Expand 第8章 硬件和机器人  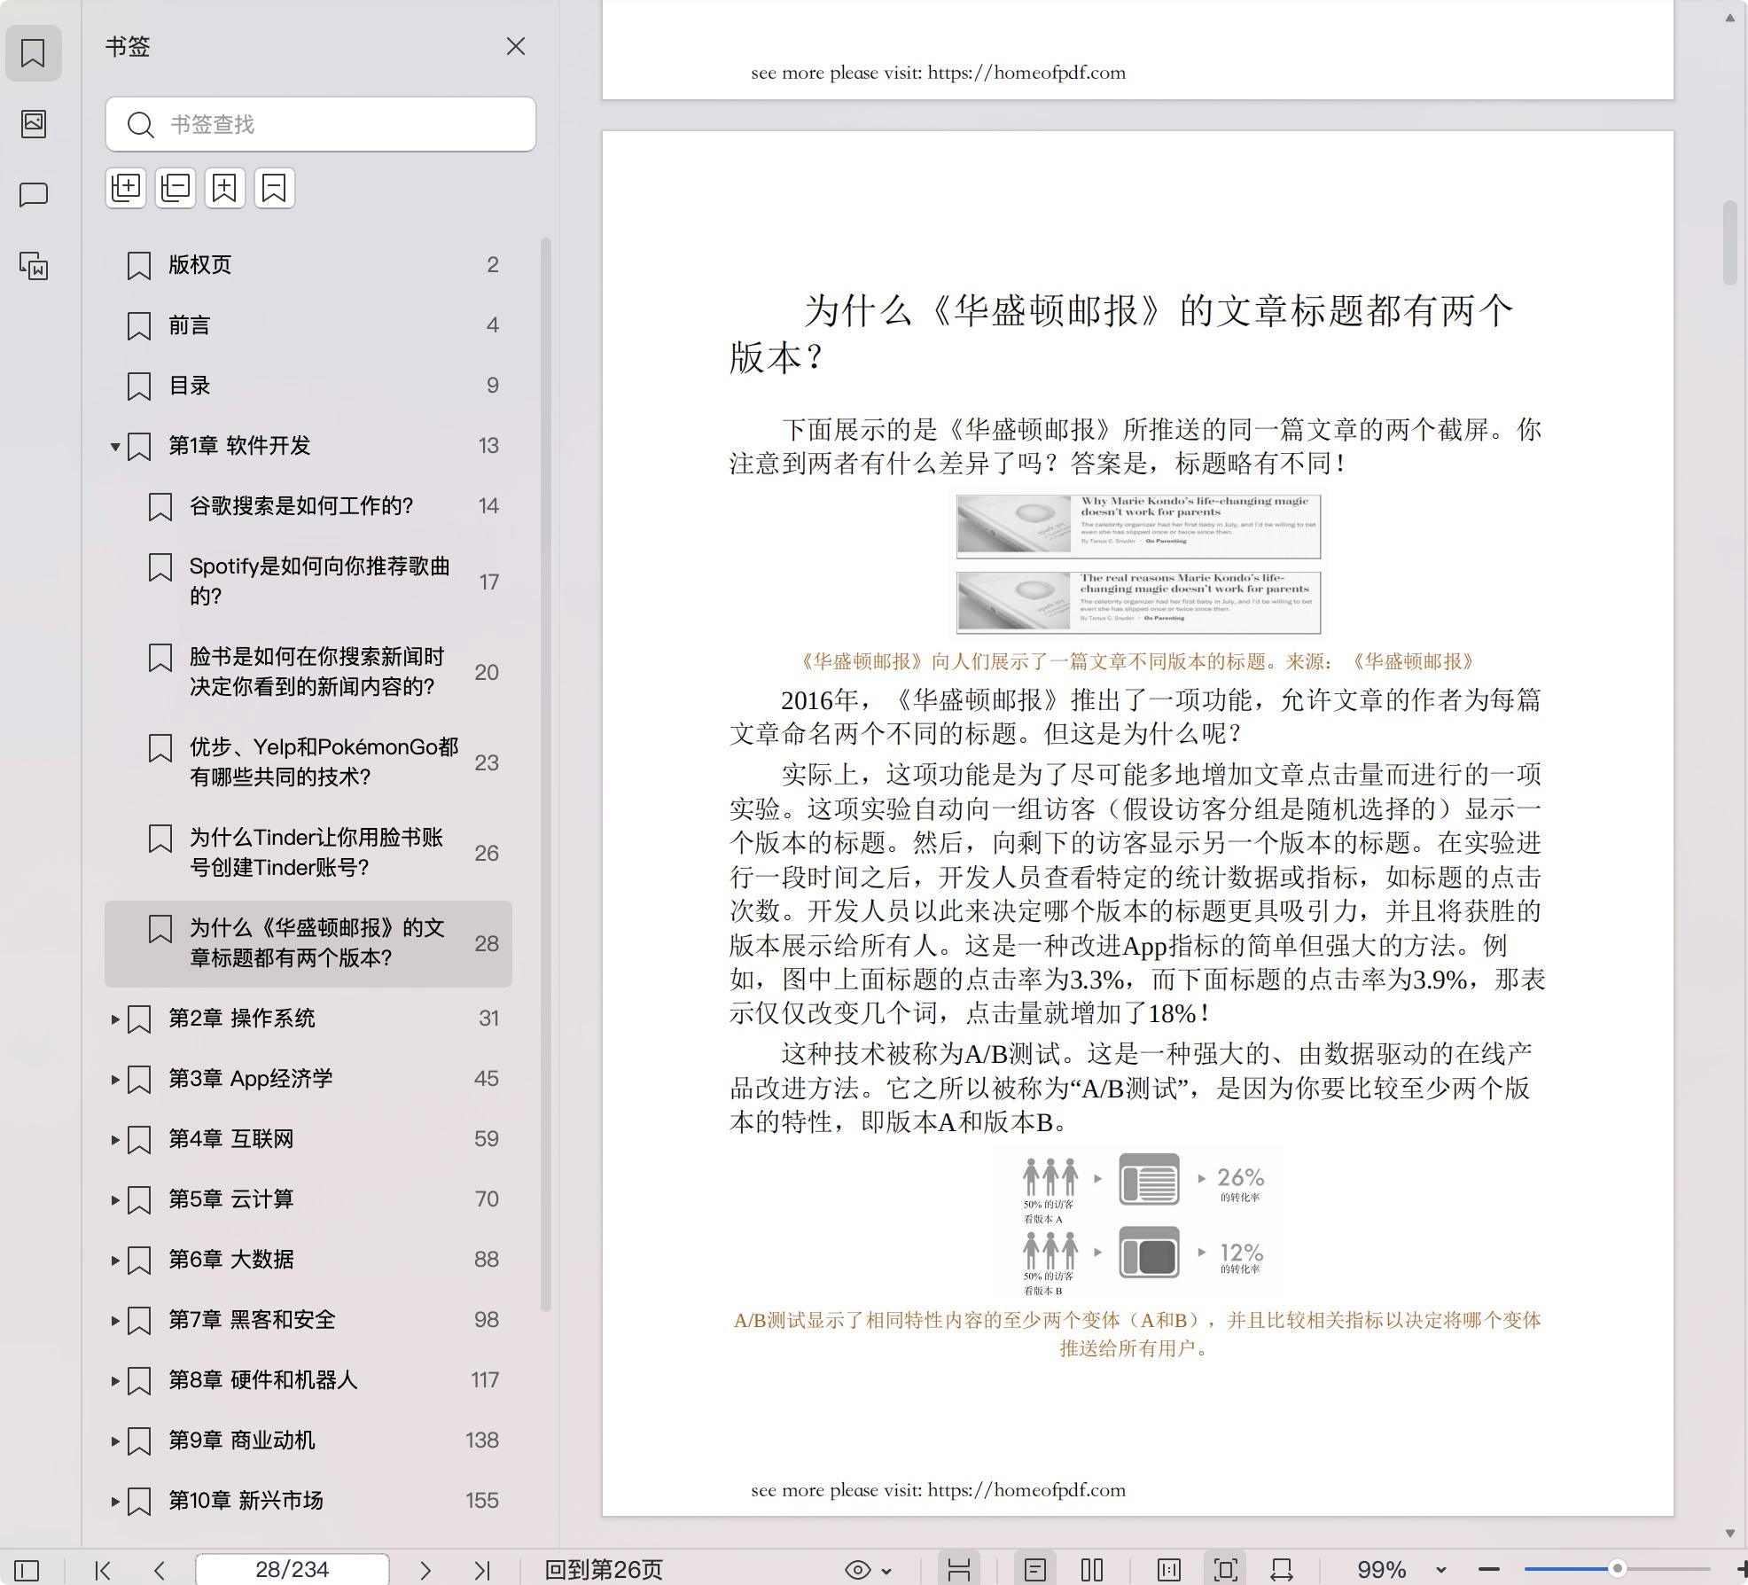coord(114,1380)
